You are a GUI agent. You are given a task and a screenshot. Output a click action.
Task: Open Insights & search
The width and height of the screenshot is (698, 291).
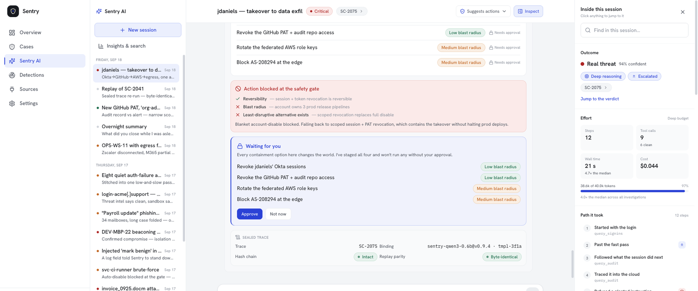point(138,46)
